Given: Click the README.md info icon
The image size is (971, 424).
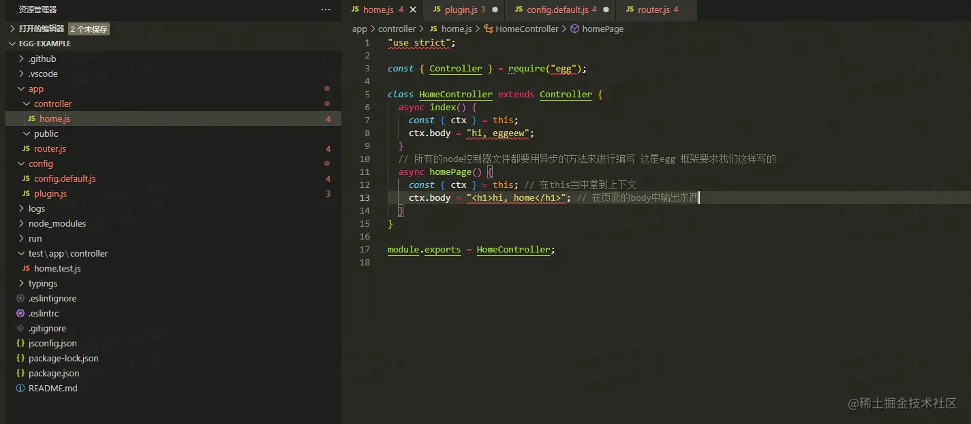Looking at the screenshot, I should tap(20, 388).
